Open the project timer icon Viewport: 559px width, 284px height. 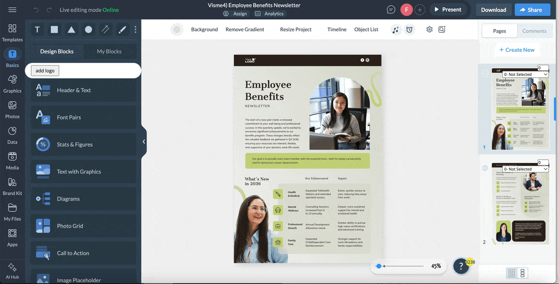point(409,29)
